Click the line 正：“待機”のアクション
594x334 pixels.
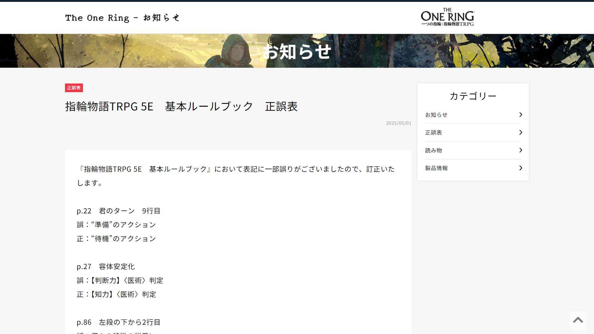click(116, 239)
